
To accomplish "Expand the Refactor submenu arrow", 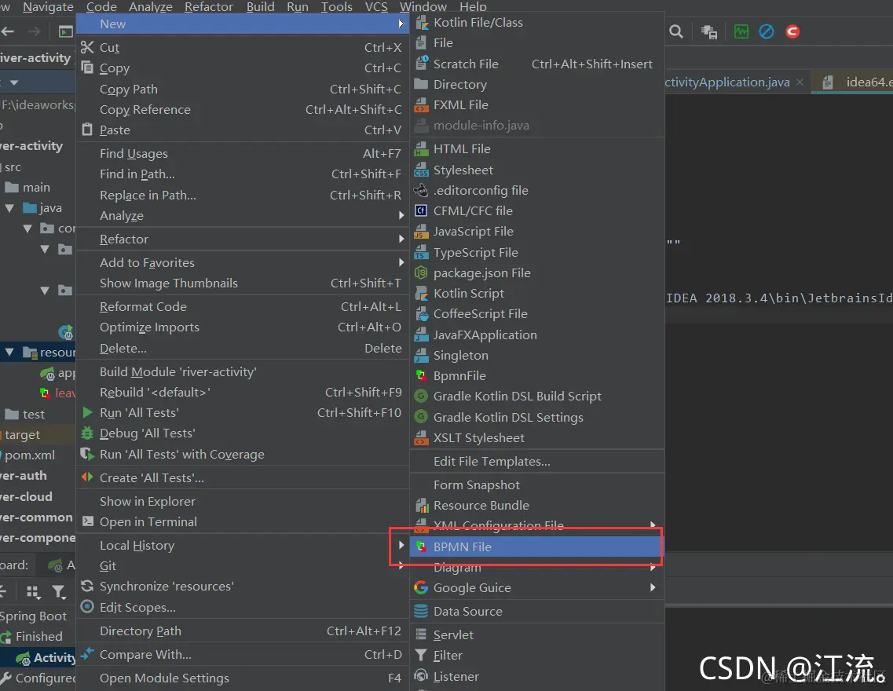I will [x=401, y=239].
